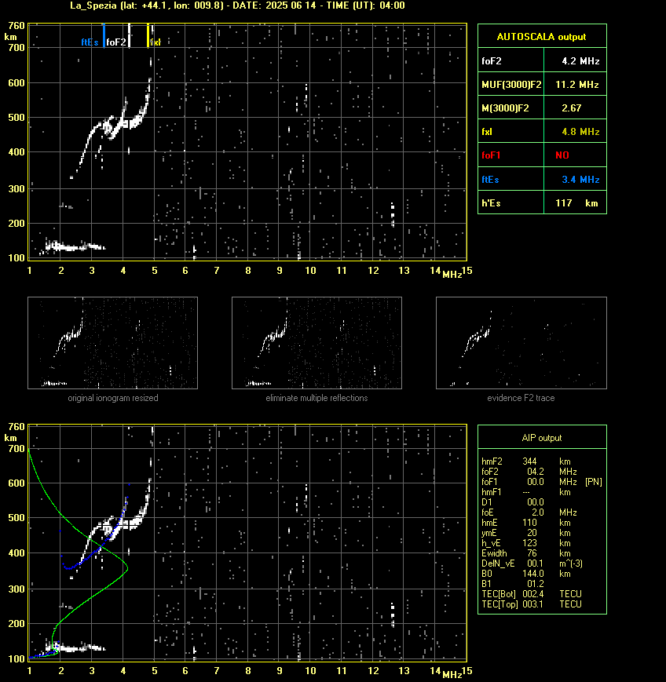This screenshot has height=682, width=666.
Task: Click the 'M(3000)F2' row label
Action: 505,108
